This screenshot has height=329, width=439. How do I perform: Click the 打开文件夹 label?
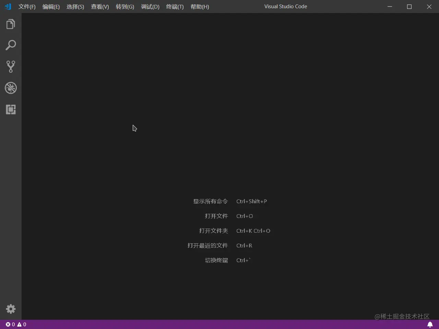213,231
